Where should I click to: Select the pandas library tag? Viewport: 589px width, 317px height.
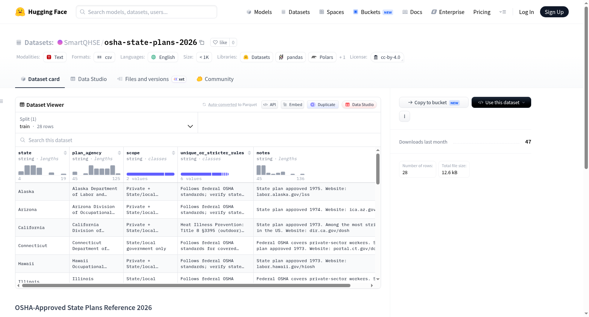[x=290, y=57]
